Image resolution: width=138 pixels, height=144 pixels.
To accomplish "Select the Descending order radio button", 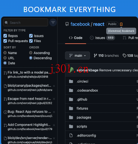I will (x=31, y=58).
